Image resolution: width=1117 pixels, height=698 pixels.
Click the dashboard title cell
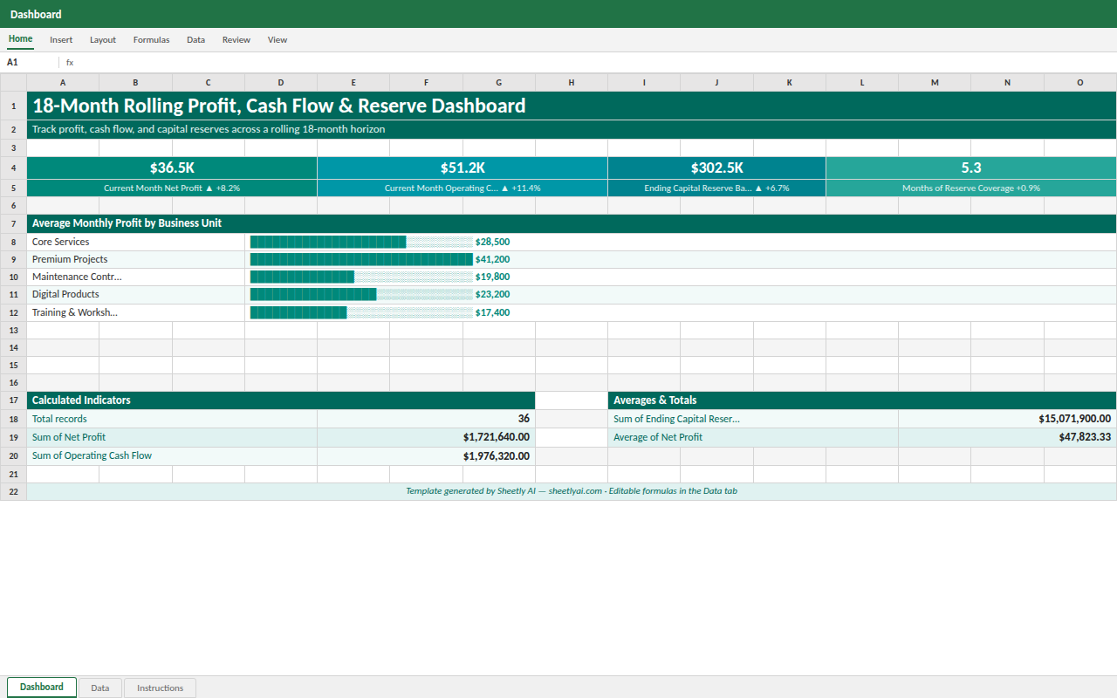(x=572, y=106)
